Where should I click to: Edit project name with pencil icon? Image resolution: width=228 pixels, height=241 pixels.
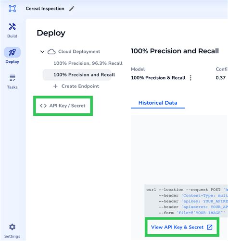72,9
